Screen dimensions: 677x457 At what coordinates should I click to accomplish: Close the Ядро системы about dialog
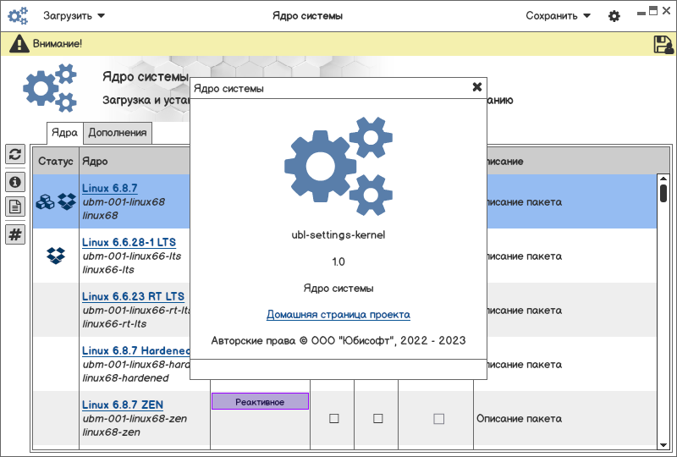(x=477, y=87)
